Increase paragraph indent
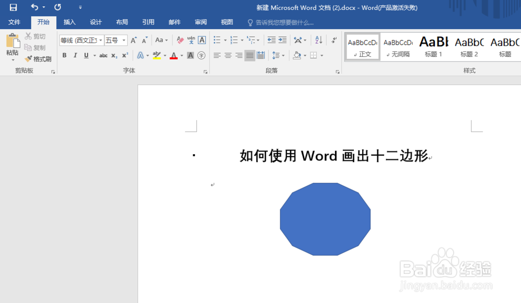 click(x=282, y=40)
